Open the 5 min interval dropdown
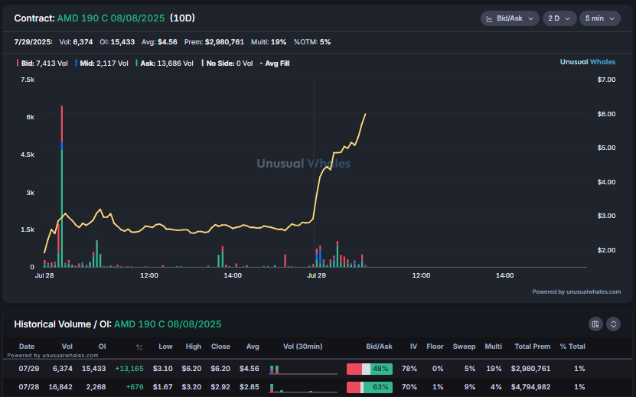 point(599,18)
